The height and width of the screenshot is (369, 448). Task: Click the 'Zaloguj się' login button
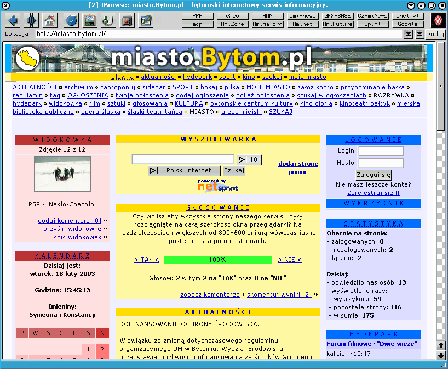coord(373,175)
